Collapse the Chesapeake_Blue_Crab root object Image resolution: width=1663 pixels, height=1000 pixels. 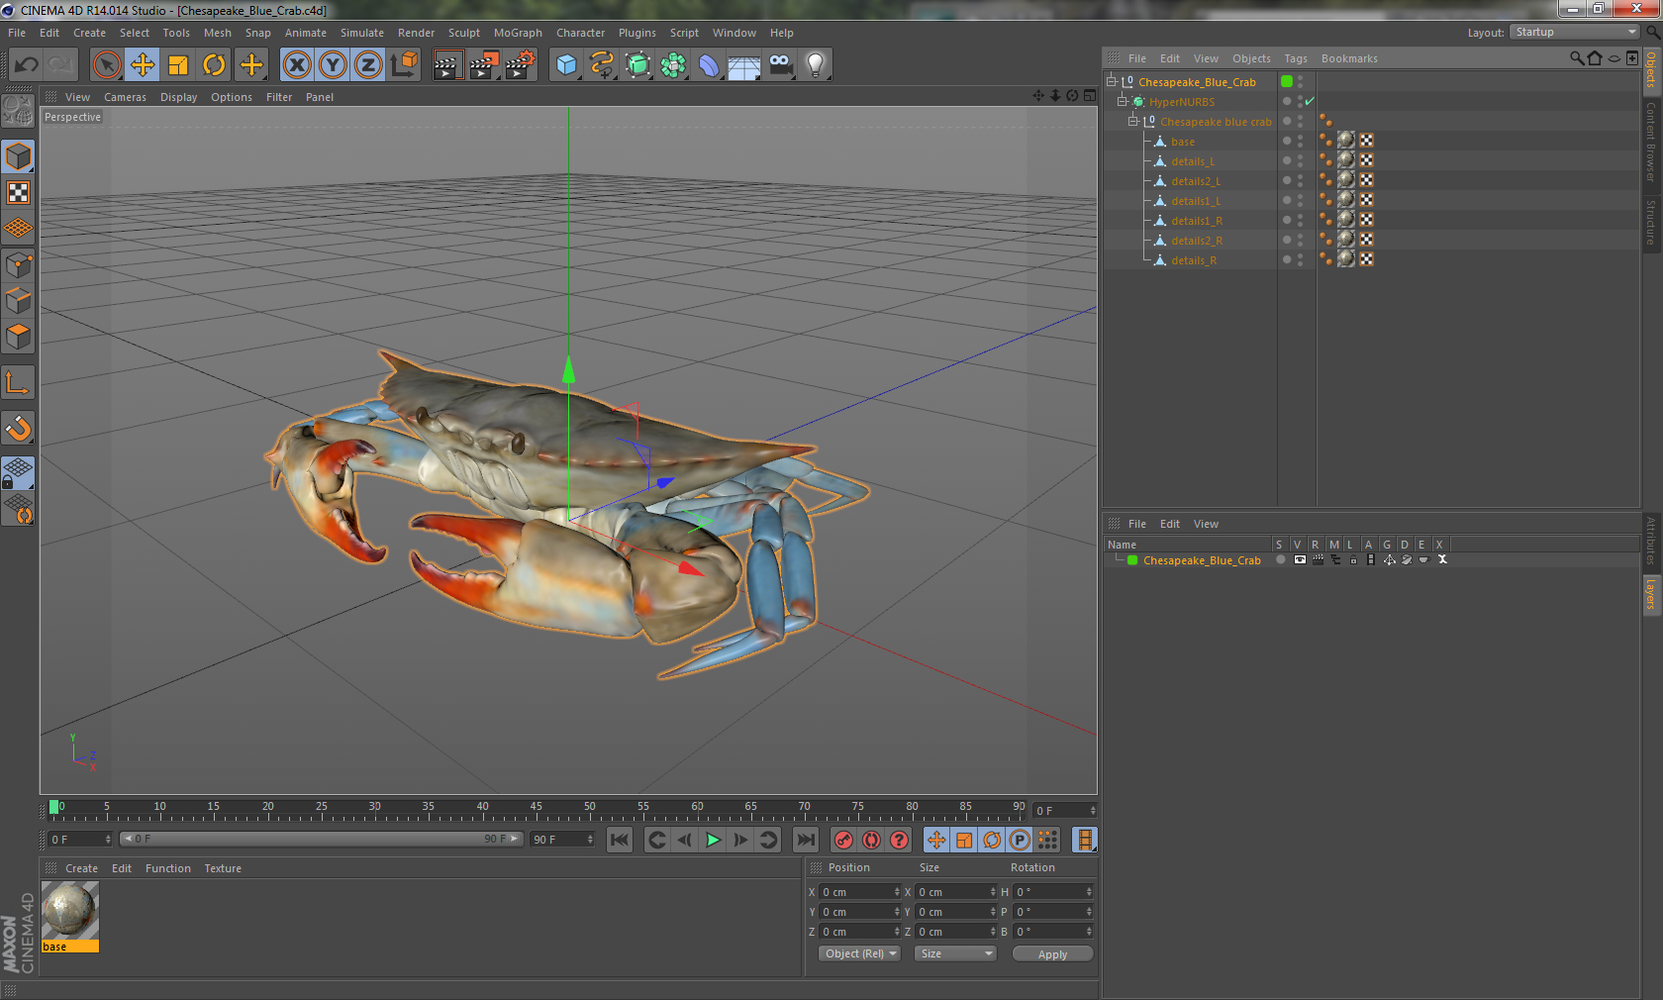[x=1112, y=82]
